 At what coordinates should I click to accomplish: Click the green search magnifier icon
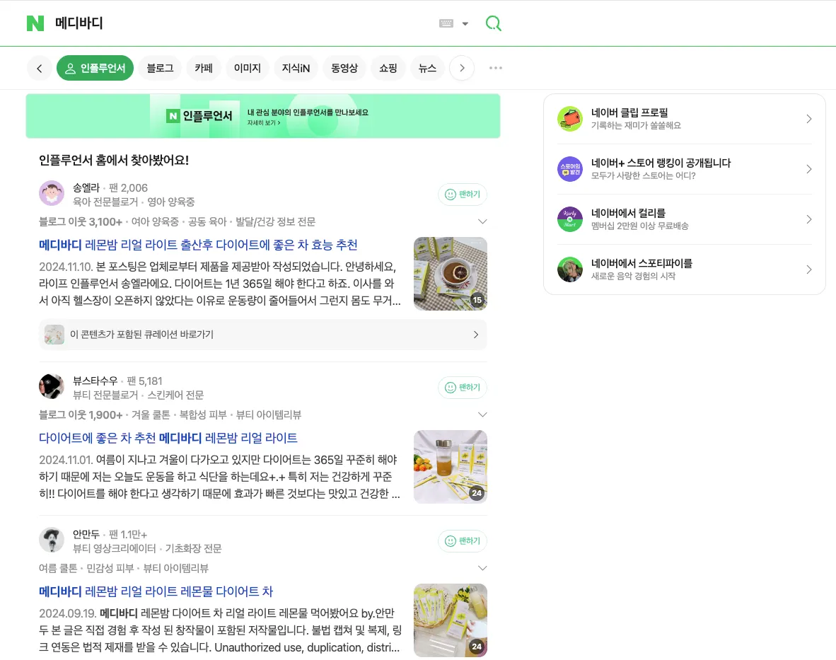(493, 23)
